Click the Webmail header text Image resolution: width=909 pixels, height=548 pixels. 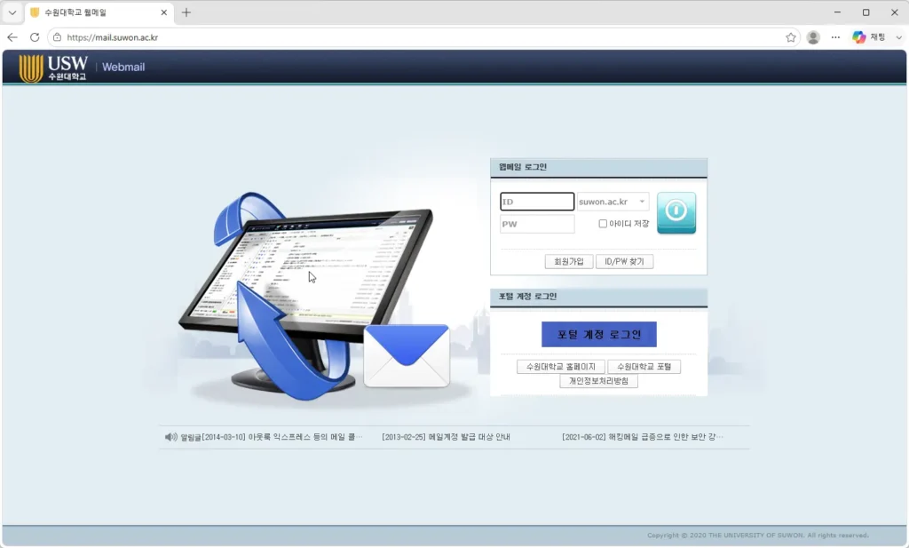click(x=123, y=67)
